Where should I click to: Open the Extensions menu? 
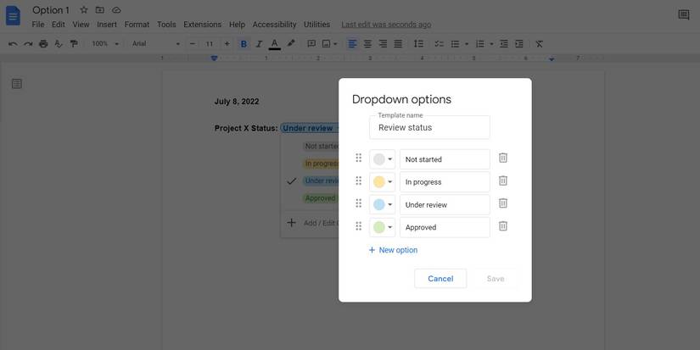pyautogui.click(x=202, y=25)
